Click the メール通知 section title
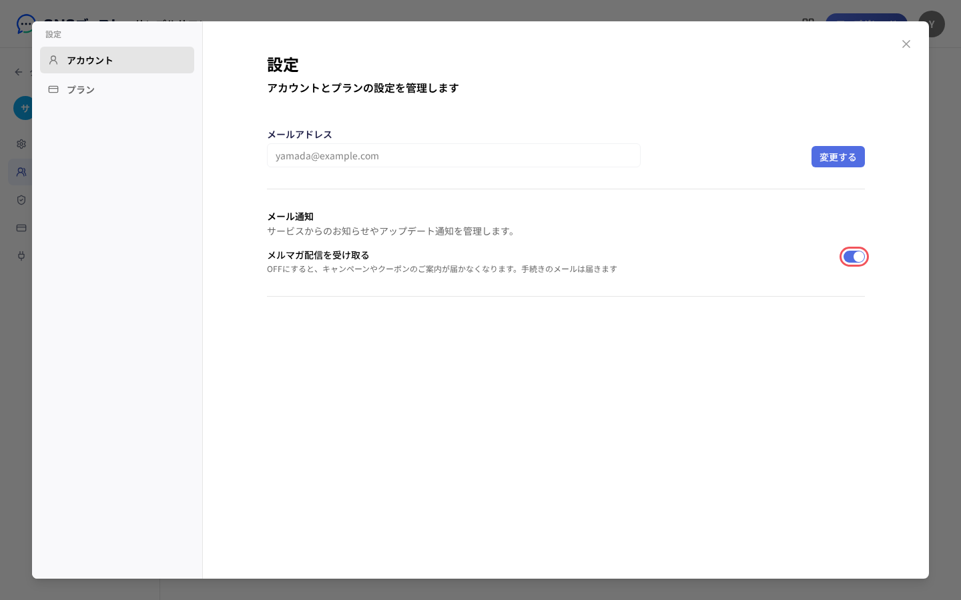This screenshot has height=600, width=961. pos(290,217)
